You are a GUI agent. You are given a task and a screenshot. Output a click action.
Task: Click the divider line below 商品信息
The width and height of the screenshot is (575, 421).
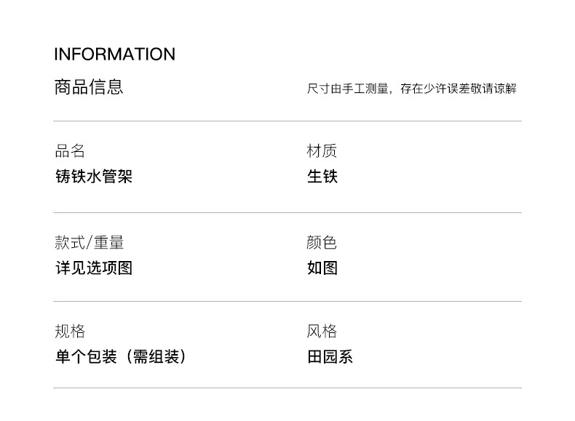(x=287, y=121)
